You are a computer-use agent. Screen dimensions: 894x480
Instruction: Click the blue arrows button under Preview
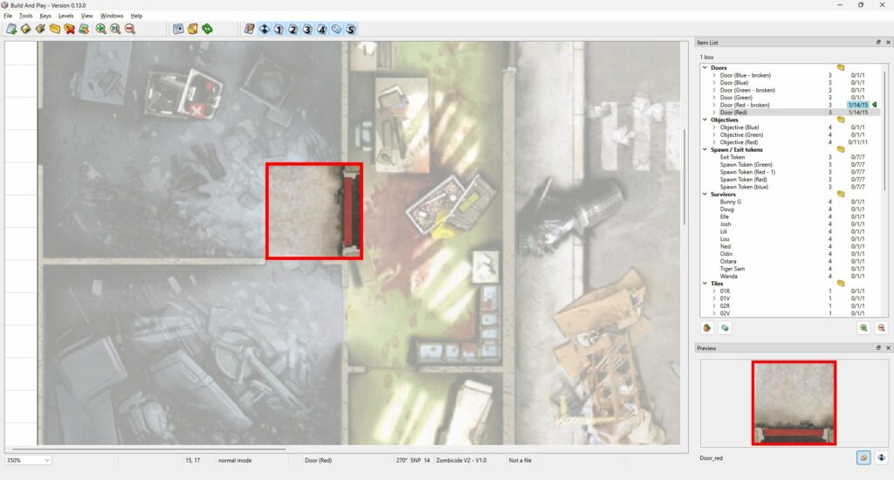(x=882, y=457)
